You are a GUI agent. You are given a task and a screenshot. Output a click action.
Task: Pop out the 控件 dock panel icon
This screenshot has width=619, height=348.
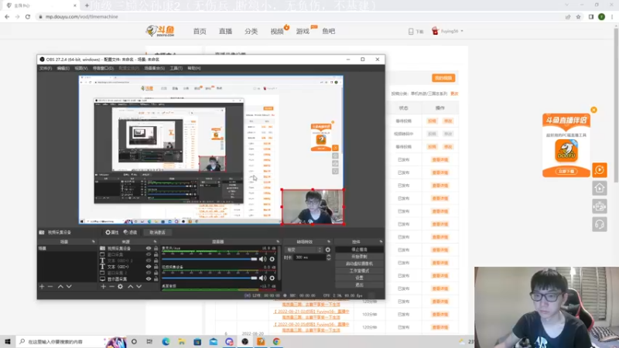tap(381, 241)
